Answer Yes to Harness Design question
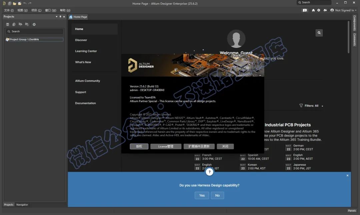 [x=202, y=195]
